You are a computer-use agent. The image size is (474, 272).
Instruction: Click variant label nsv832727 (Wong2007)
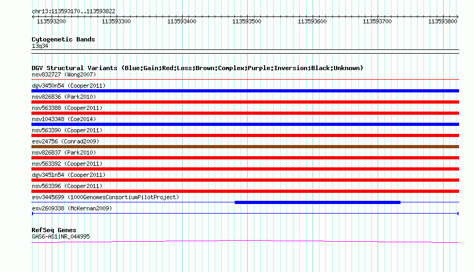[64, 74]
